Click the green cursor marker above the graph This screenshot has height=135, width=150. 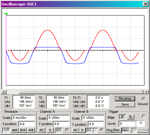[6, 14]
